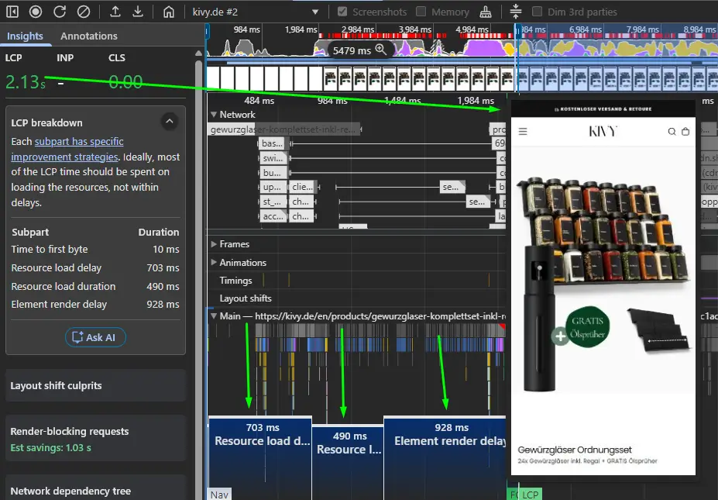Toggle the Memory checkbox

click(x=421, y=12)
